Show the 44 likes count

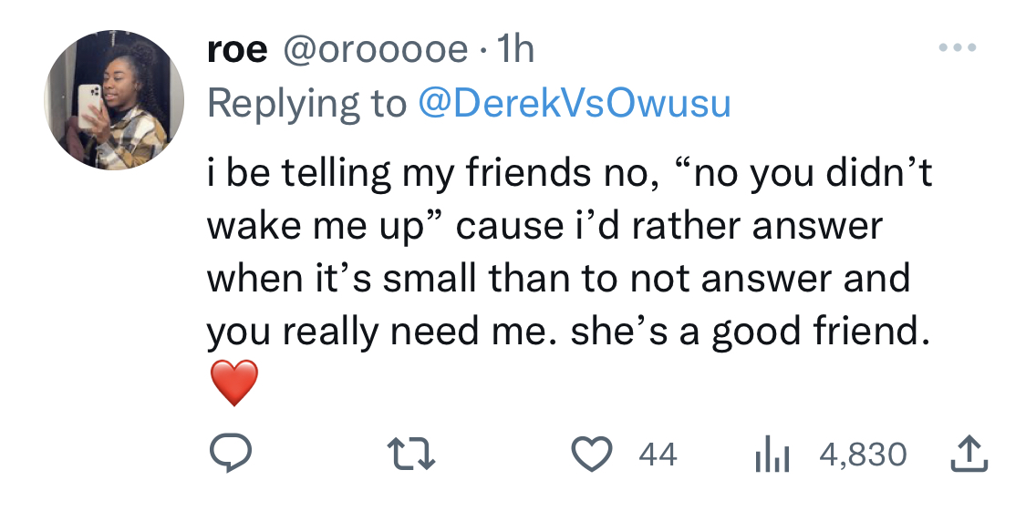pyautogui.click(x=658, y=455)
